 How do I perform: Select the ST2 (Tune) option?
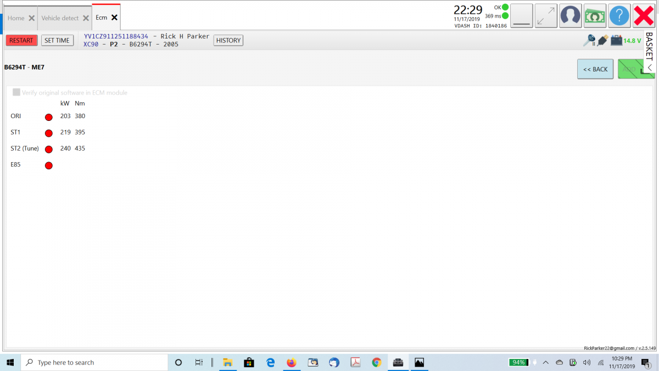point(48,149)
